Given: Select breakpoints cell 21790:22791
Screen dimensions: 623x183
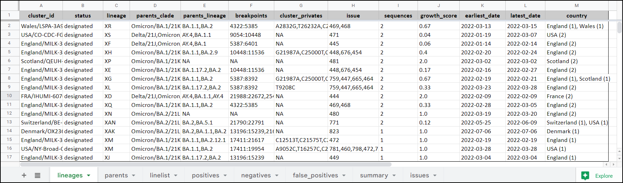Looking at the screenshot, I should coord(251,122).
